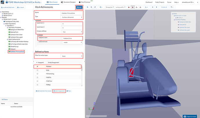This screenshot has width=200, height=118.
Task: Click the zoom out magnifier icon
Action: 91,7
